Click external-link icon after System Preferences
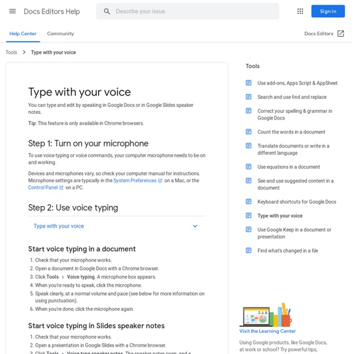 click(160, 181)
